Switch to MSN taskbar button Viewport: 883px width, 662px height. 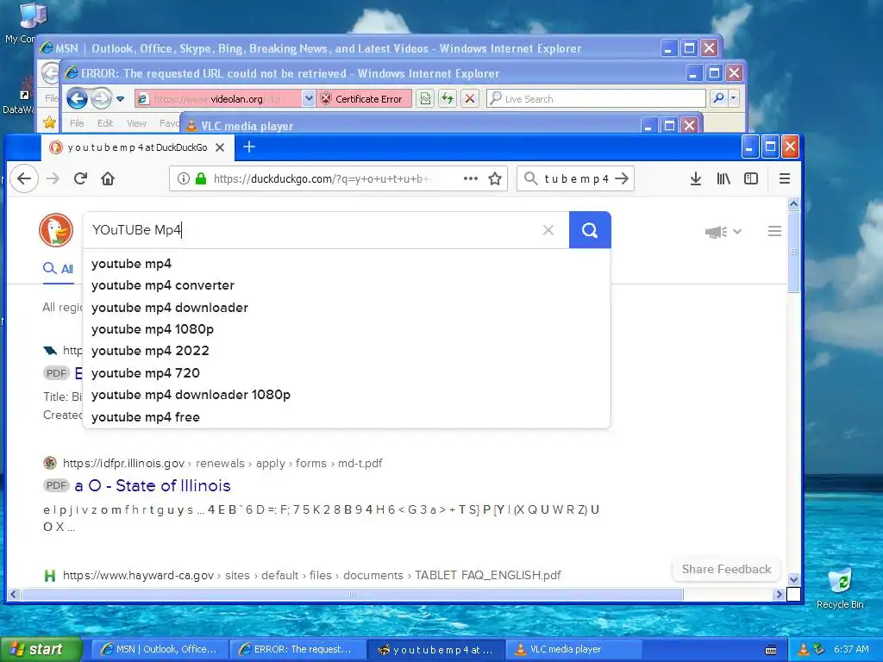[160, 650]
